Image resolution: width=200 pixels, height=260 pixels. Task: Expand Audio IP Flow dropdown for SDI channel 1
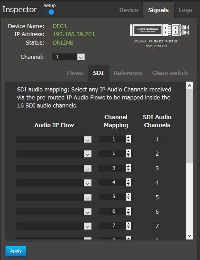[x=54, y=139]
